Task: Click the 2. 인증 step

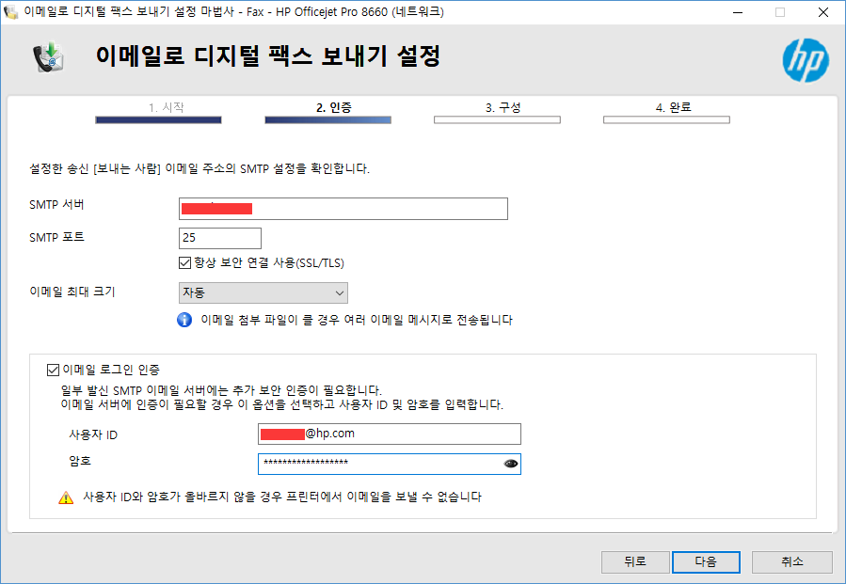Action: tap(334, 107)
